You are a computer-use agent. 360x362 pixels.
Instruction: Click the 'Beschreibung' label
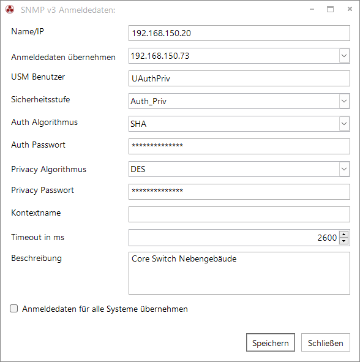[37, 258]
